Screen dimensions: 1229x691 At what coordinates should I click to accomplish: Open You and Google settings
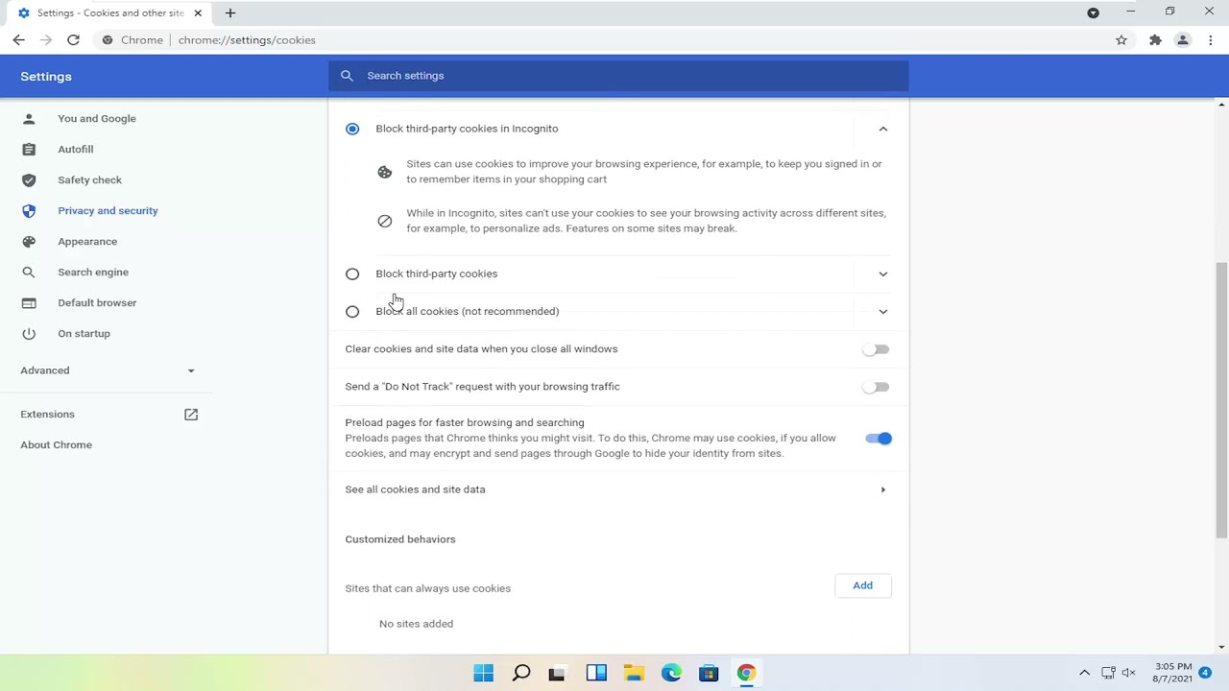[x=97, y=119]
